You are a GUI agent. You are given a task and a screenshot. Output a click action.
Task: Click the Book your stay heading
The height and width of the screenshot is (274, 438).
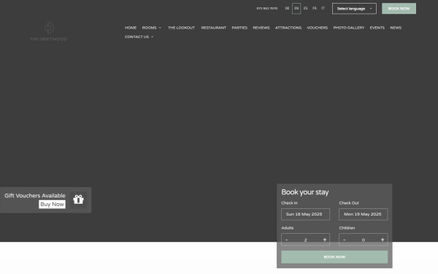pyautogui.click(x=305, y=192)
